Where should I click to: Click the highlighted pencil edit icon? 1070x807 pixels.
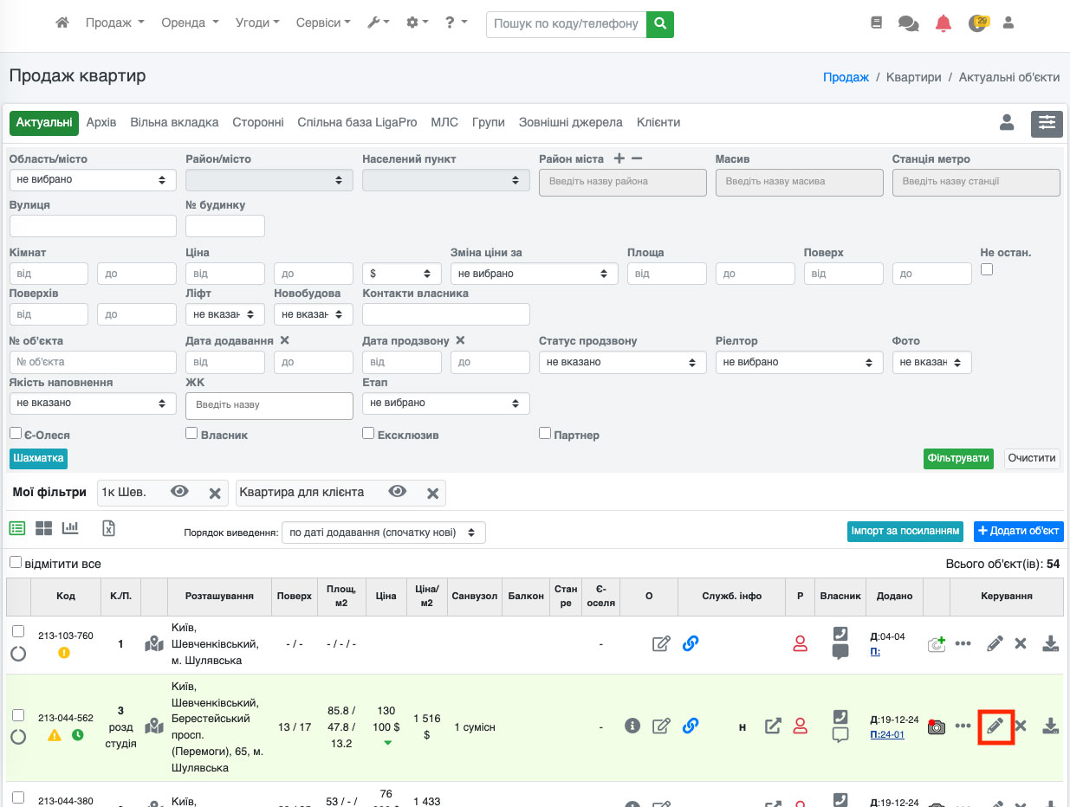995,726
